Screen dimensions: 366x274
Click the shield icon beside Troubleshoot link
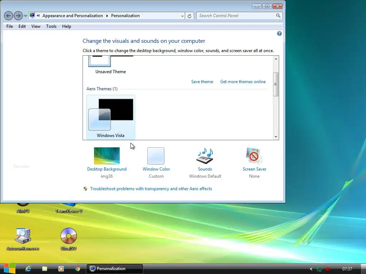(x=85, y=189)
